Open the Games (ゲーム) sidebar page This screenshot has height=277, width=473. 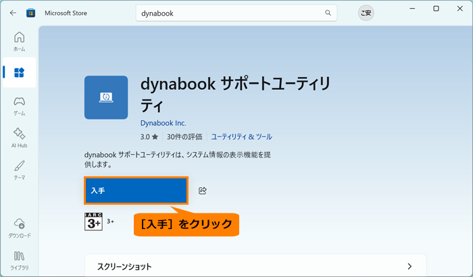[x=19, y=105]
